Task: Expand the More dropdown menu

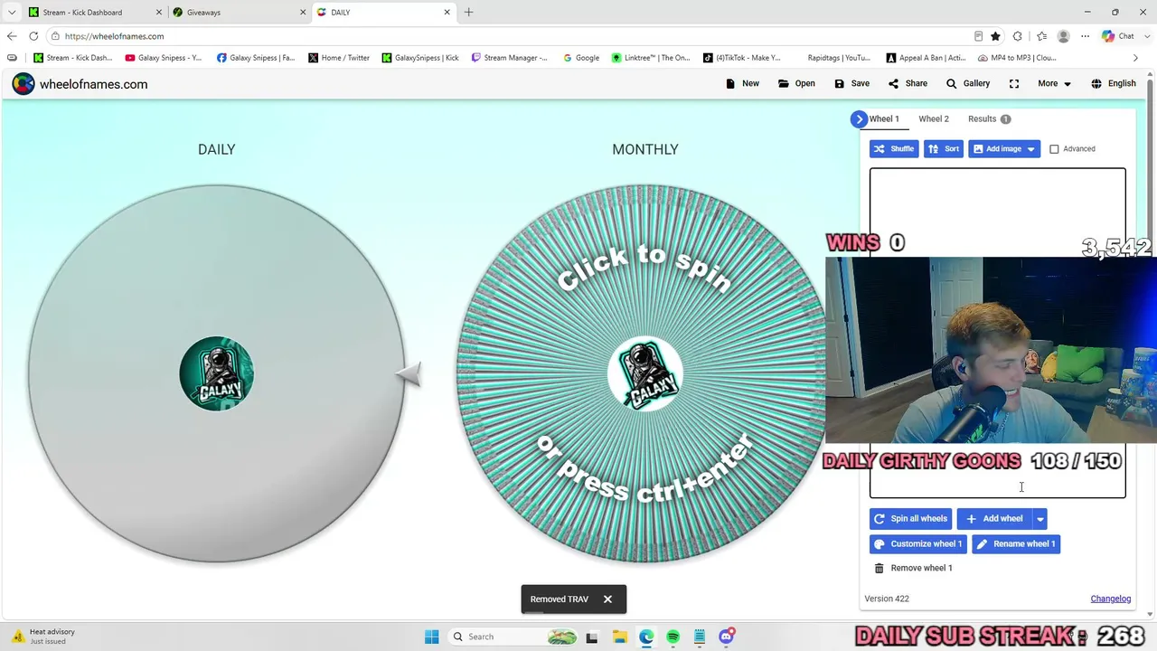Action: pos(1054,83)
